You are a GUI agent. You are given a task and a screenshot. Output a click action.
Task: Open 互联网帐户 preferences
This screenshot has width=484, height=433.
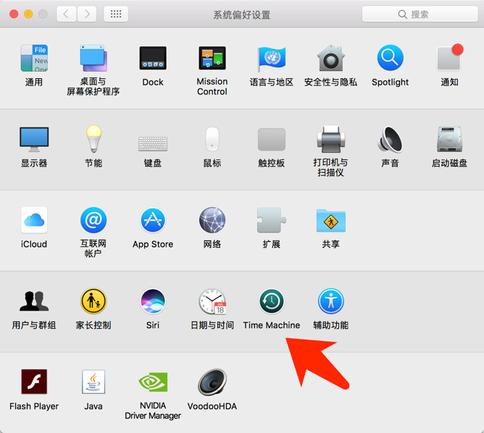[x=93, y=220]
